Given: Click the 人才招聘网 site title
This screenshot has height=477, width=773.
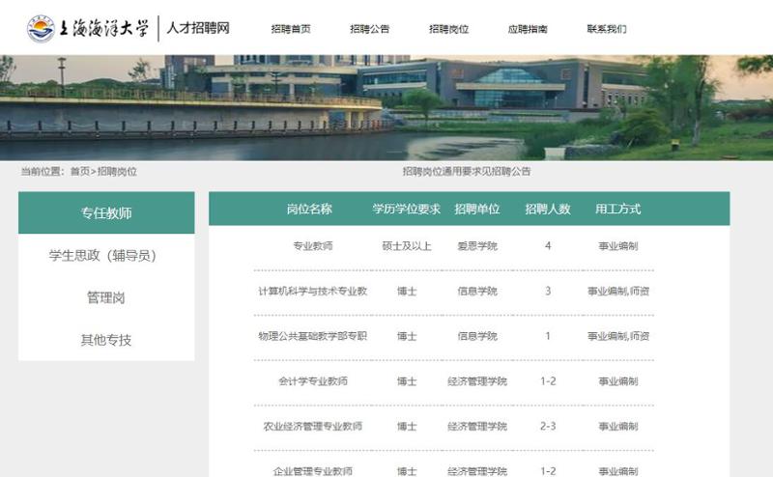Looking at the screenshot, I should pos(198,28).
